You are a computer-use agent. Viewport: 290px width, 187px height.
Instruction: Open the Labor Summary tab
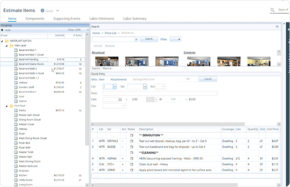click(135, 19)
